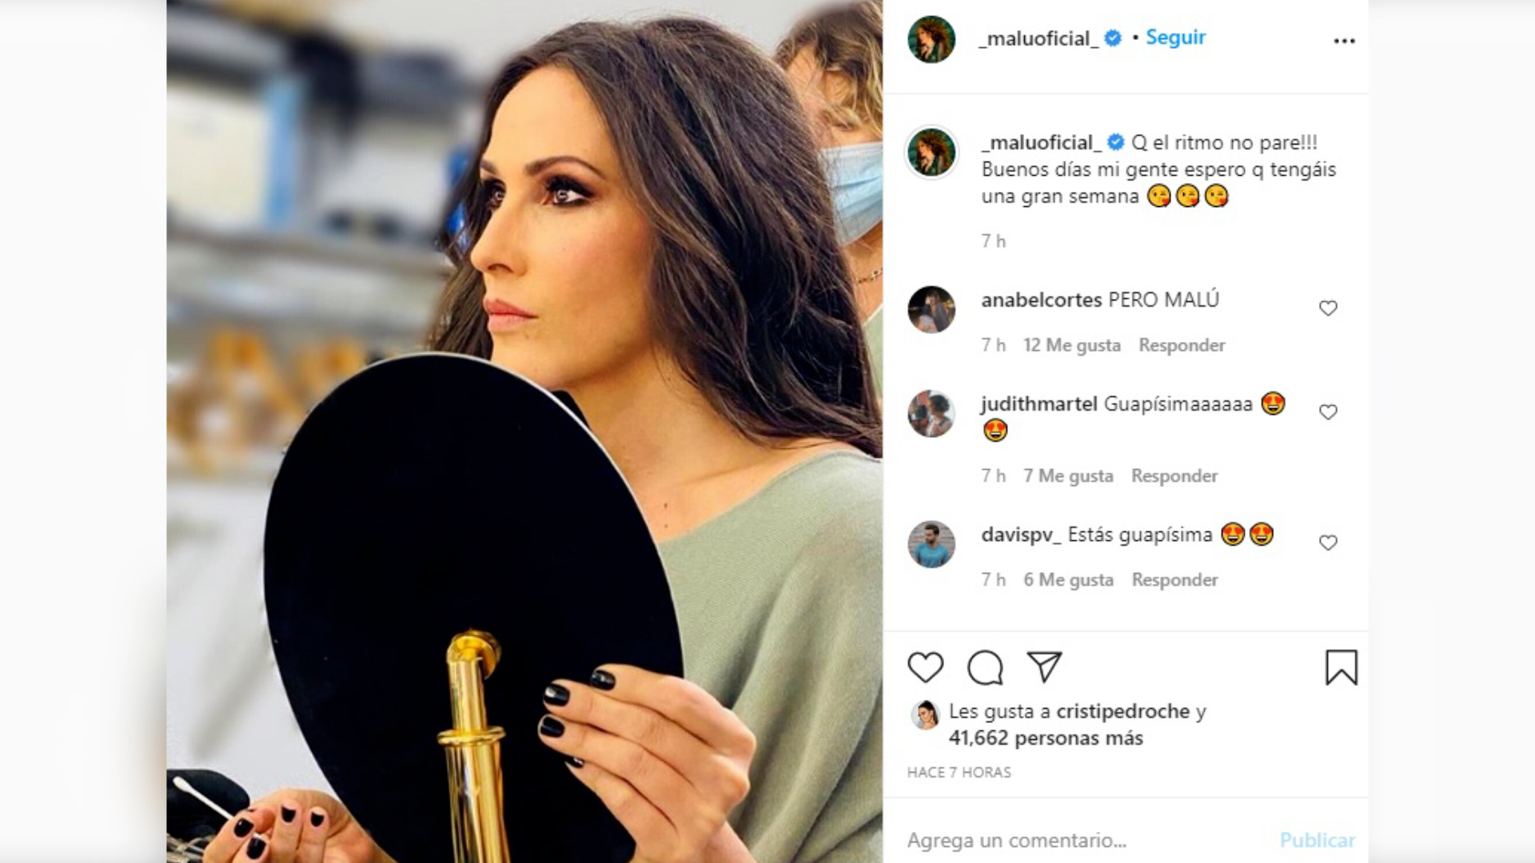Viewport: 1535px width, 863px height.
Task: Click the verified badge next to _maluoficial_ header
Action: click(1112, 38)
